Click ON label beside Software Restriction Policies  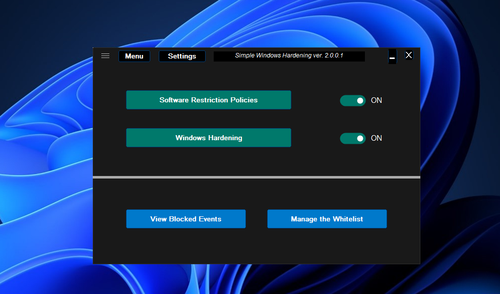377,100
